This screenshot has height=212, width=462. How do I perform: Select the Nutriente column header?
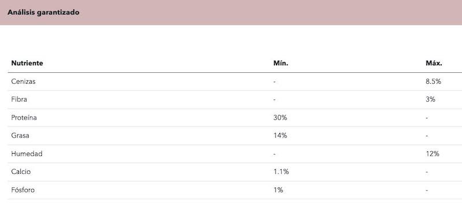(x=27, y=63)
